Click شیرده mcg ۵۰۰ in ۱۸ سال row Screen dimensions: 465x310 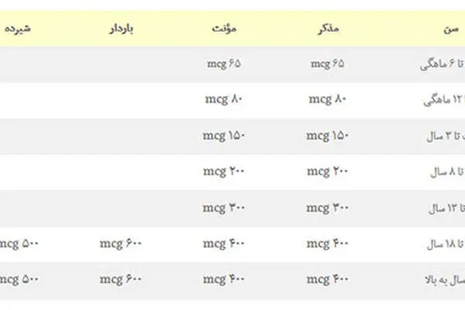click(19, 243)
